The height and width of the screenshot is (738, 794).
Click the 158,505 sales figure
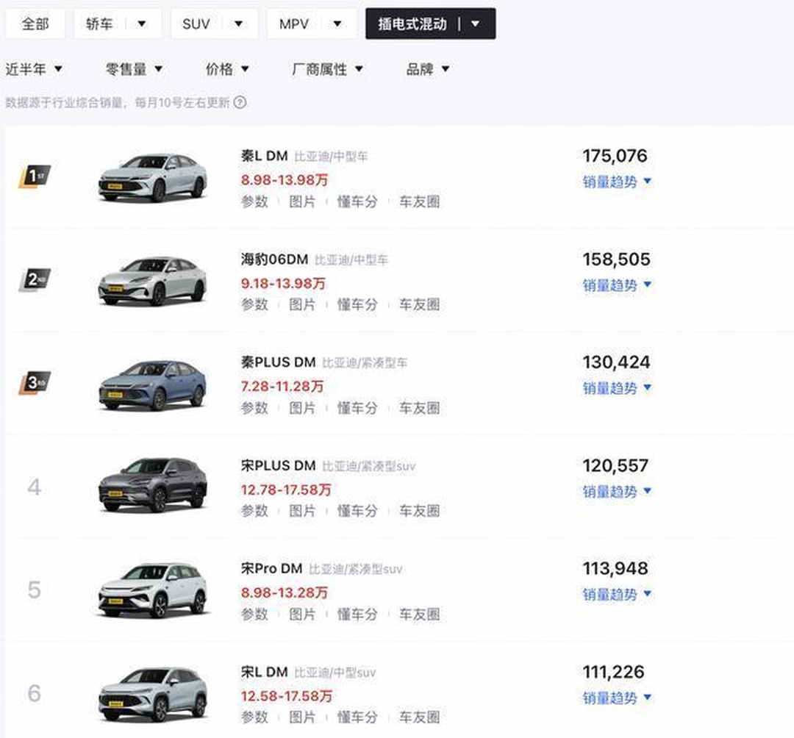616,259
